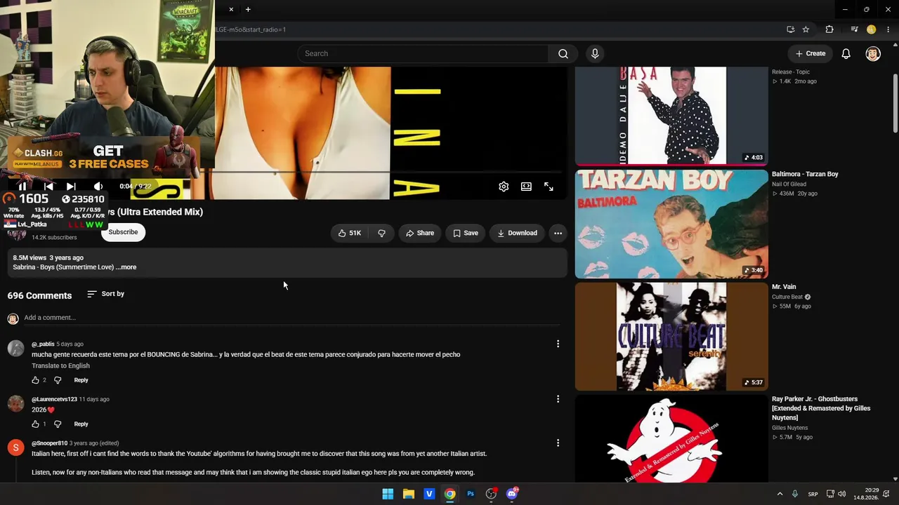Reply to the @Laurencetvs123 comment
The height and width of the screenshot is (505, 899).
[81, 424]
